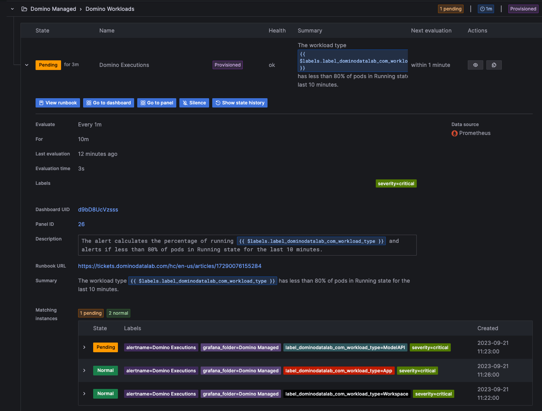Click grafana_folder=Domino Managed label in App row

(241, 371)
